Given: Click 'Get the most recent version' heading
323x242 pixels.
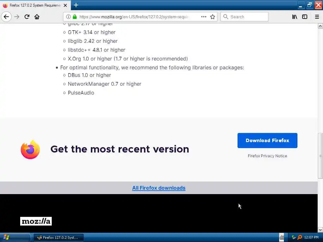Looking at the screenshot, I should pyautogui.click(x=120, y=149).
